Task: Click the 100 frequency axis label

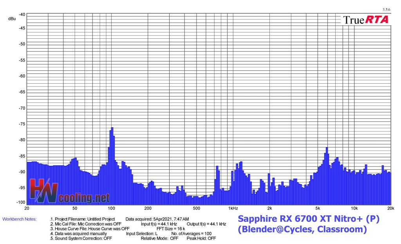Action: [x=111, y=208]
